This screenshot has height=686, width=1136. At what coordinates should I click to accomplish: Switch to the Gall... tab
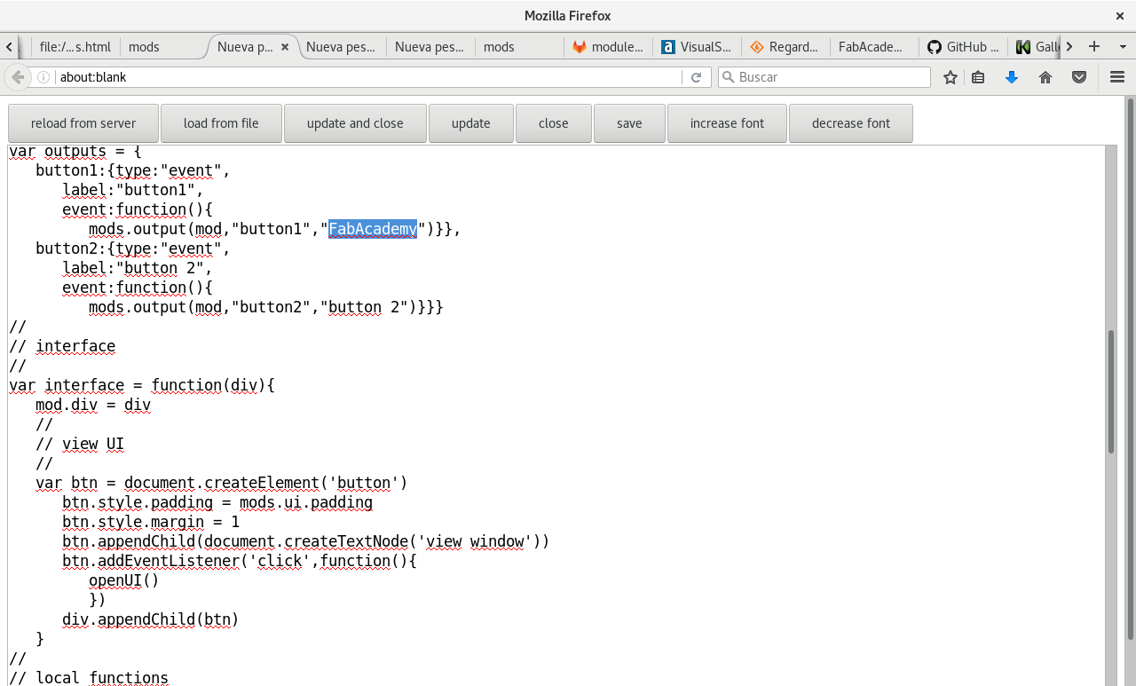(1037, 47)
